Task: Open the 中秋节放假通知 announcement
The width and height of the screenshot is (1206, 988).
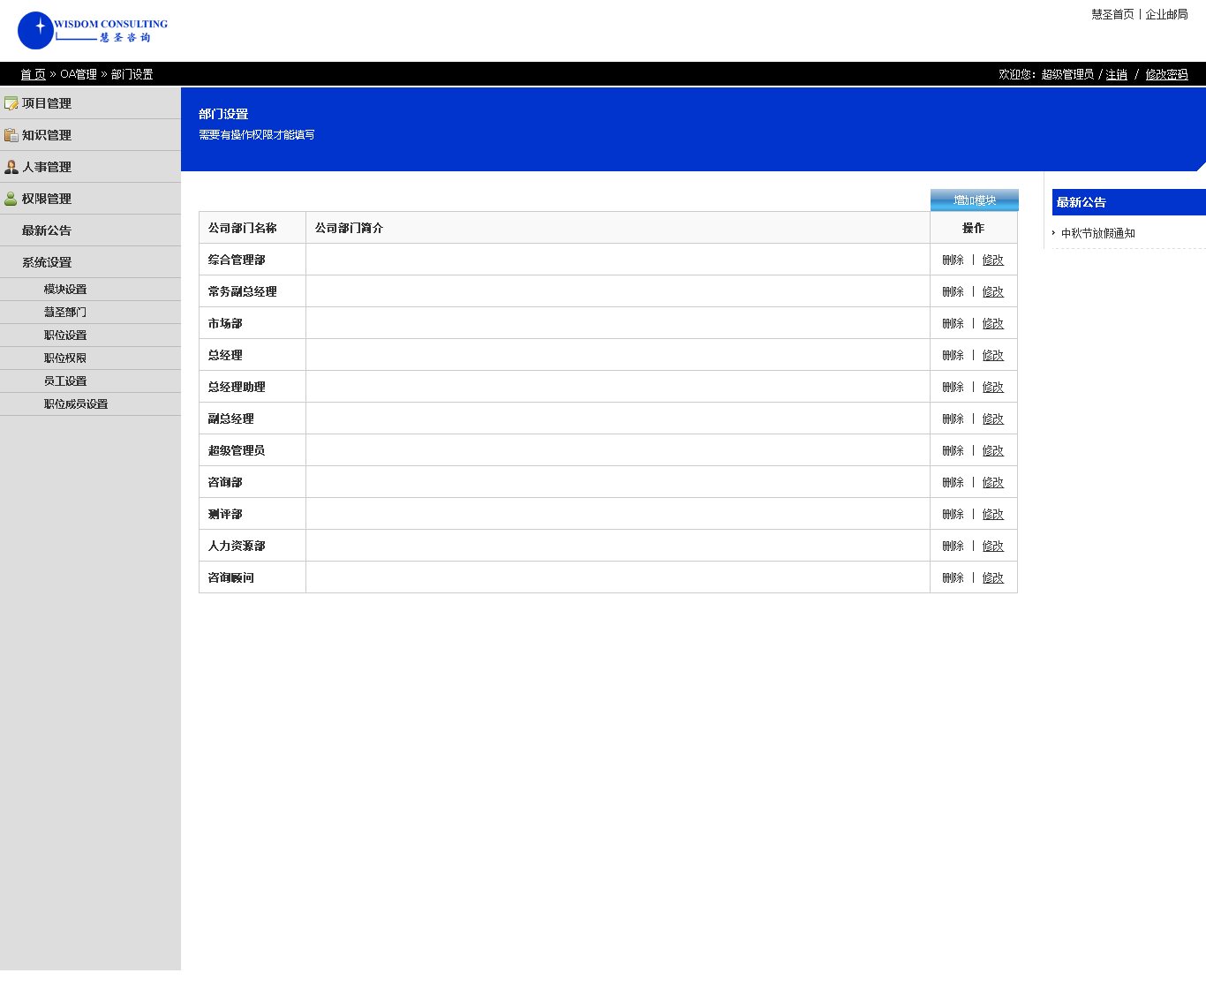Action: tap(1098, 233)
